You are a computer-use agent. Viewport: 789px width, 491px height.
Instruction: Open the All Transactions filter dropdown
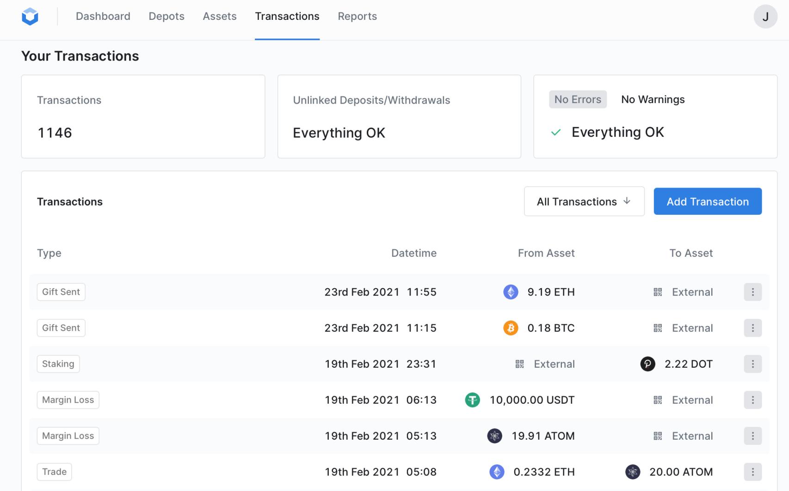click(584, 201)
